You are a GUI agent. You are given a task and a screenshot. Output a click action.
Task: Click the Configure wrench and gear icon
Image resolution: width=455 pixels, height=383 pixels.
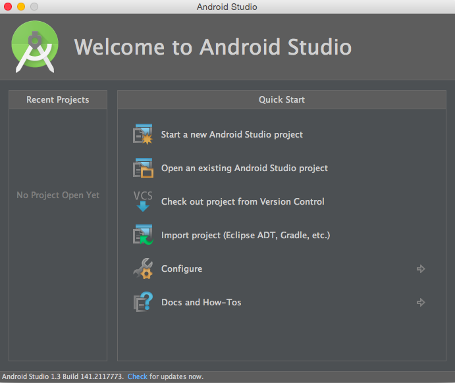pyautogui.click(x=143, y=268)
